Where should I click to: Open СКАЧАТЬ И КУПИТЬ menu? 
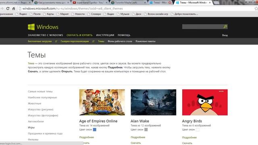pos(79,35)
